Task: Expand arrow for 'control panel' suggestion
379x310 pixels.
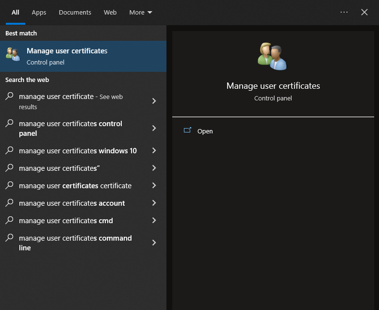Action: pos(154,128)
